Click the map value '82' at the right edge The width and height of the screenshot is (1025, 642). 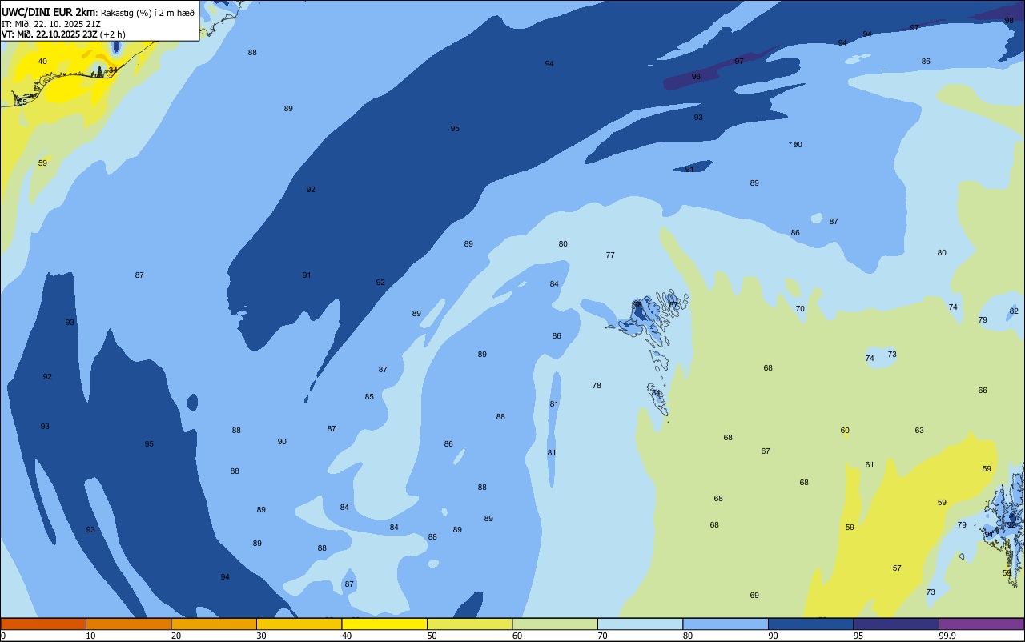coord(1014,311)
